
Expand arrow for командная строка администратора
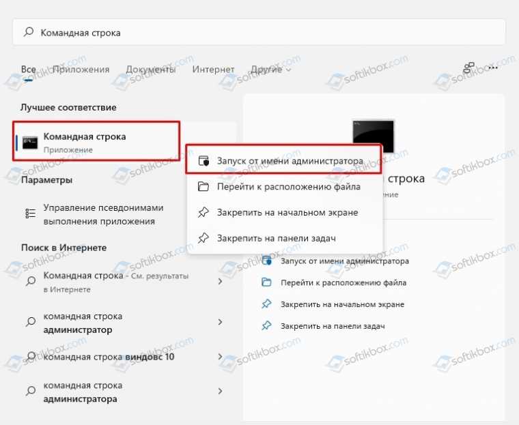[x=221, y=391]
